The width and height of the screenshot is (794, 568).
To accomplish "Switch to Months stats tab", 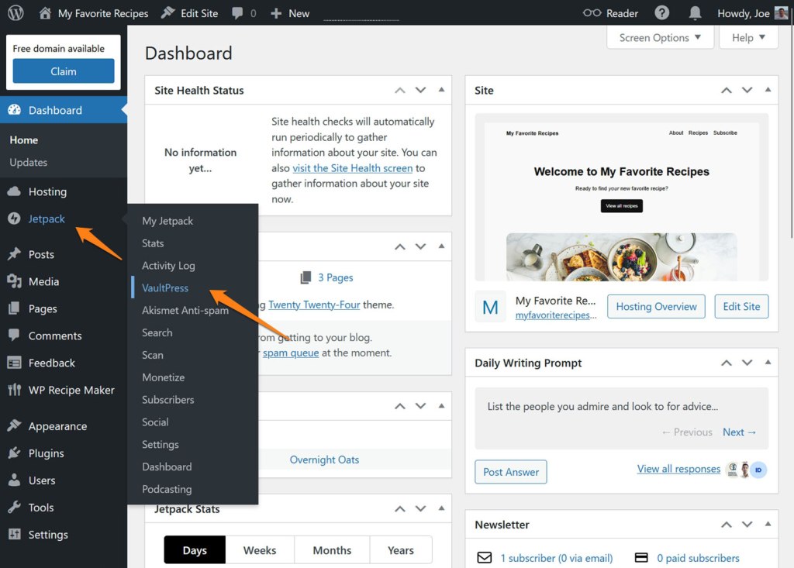I will [332, 549].
